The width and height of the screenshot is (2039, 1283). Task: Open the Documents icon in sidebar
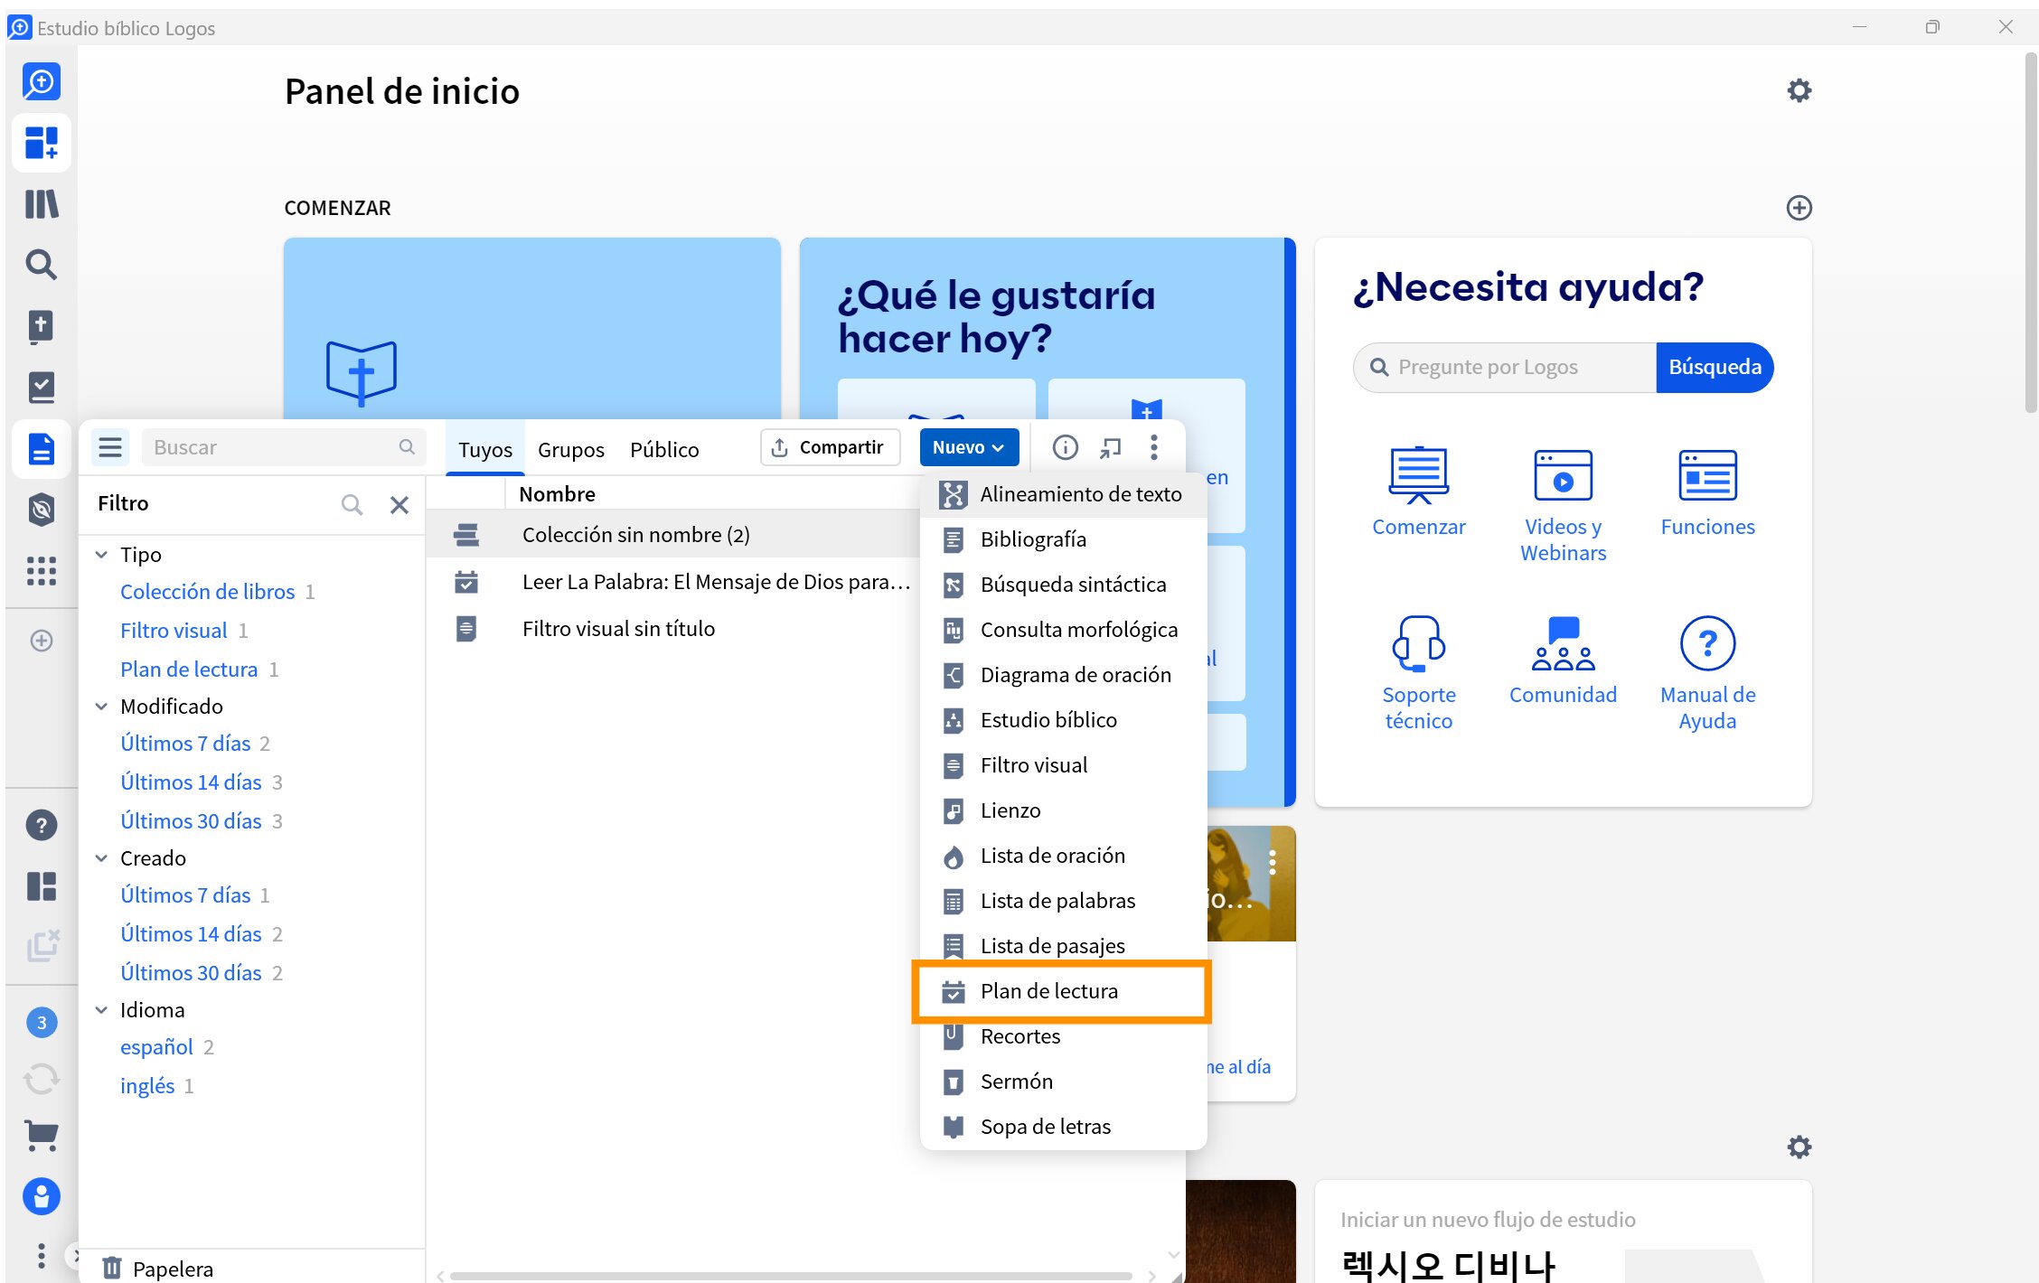point(42,449)
